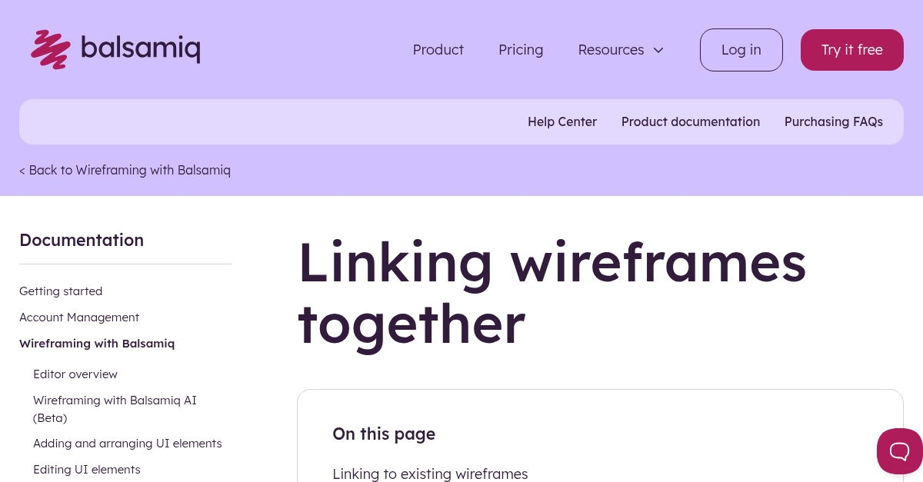Screen dimensions: 923x482
Task: Select the Editor overview page
Action: (75, 374)
